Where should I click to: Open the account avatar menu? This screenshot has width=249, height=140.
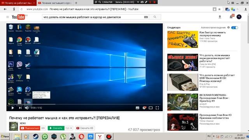pyautogui.click(x=239, y=17)
